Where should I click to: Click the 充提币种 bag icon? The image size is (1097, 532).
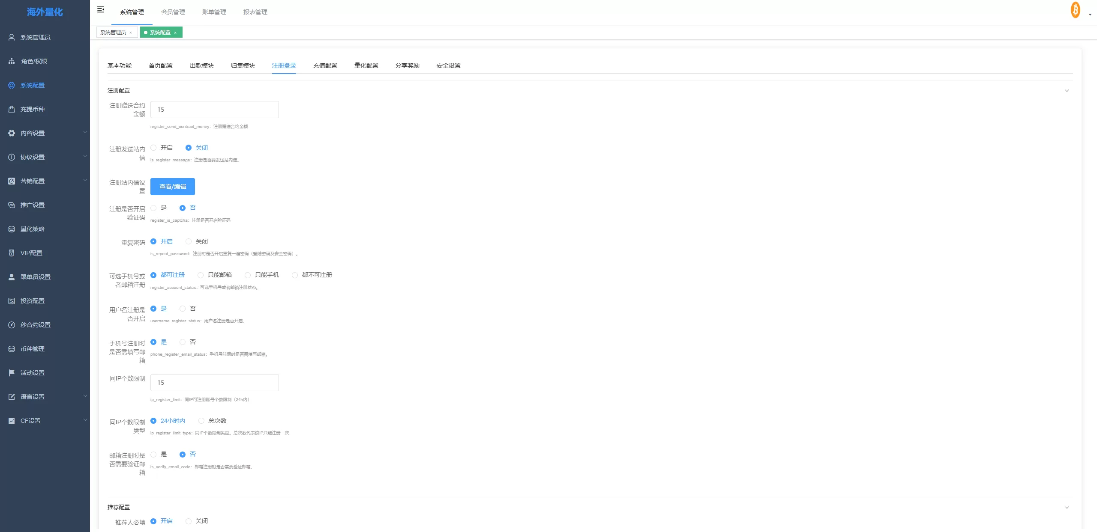[x=12, y=109]
